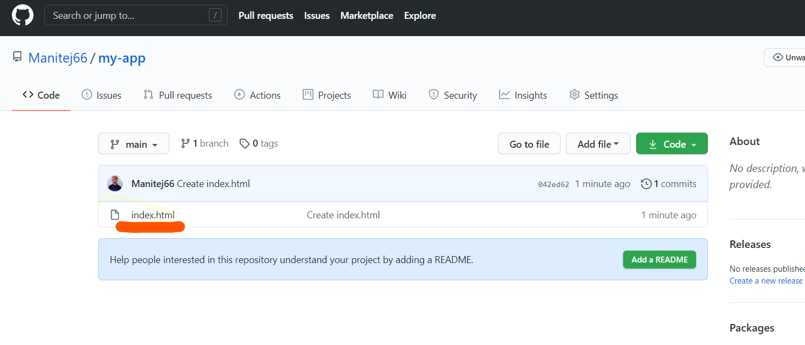Image resolution: width=805 pixels, height=345 pixels.
Task: Click the Go to file button
Action: coord(529,143)
